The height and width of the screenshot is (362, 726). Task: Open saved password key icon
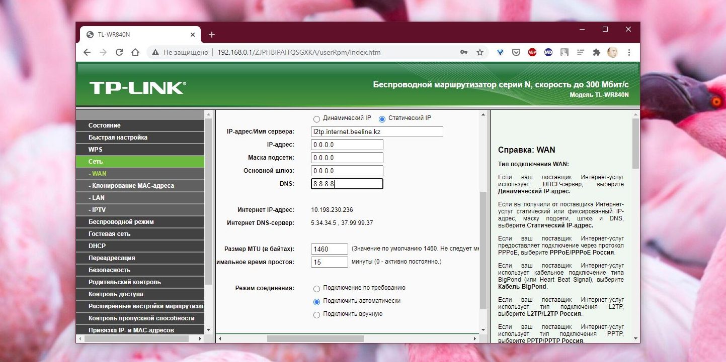coord(464,52)
